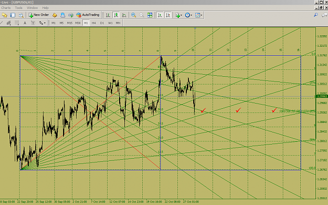Open the Periods clock icon

click(x=187, y=15)
